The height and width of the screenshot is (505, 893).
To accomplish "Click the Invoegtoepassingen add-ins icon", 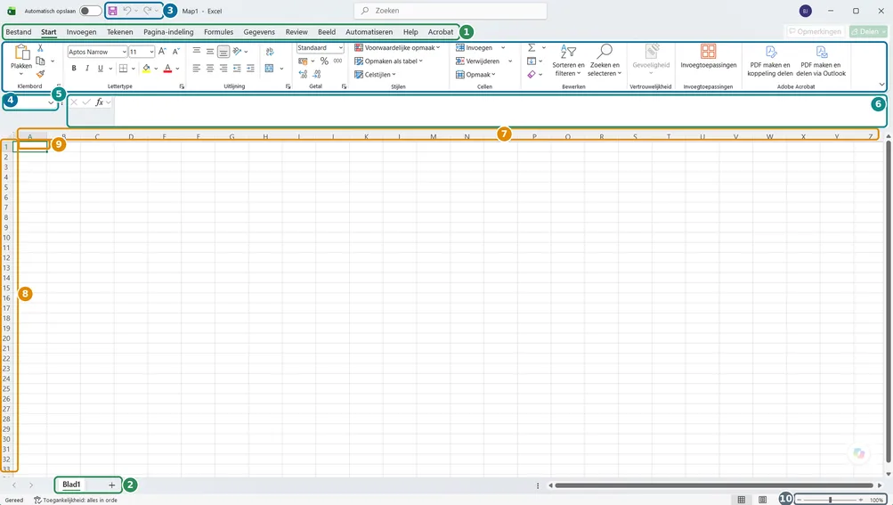I will click(709, 52).
